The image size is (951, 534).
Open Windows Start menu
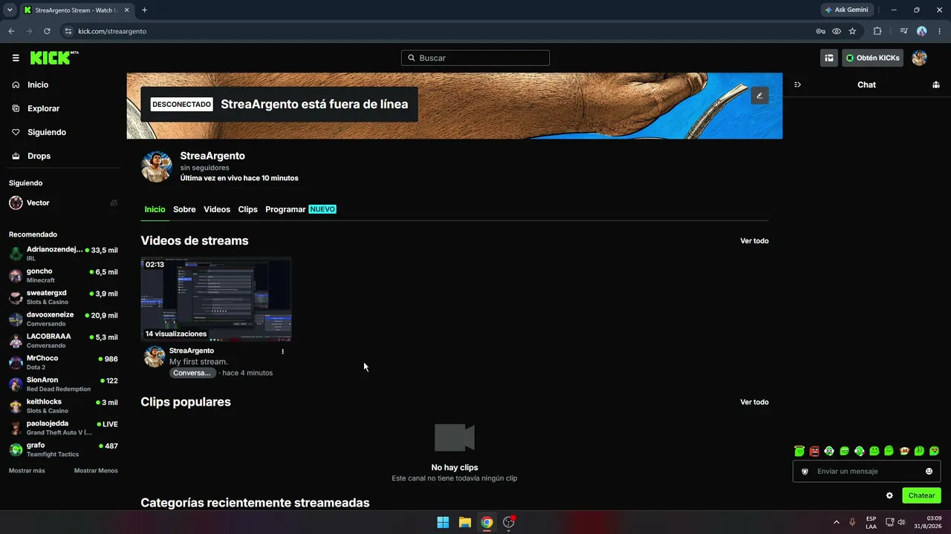tap(443, 522)
